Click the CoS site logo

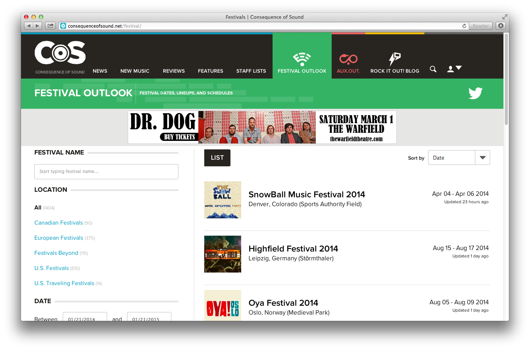click(60, 57)
